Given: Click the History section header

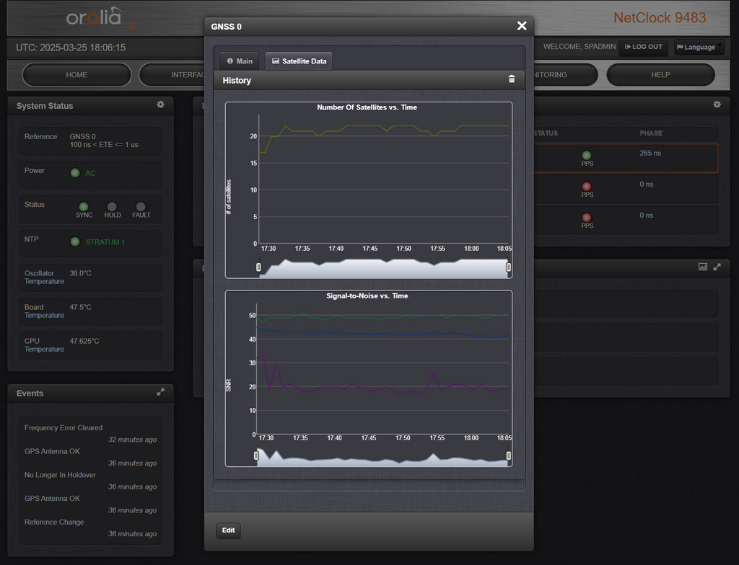Looking at the screenshot, I should (369, 81).
